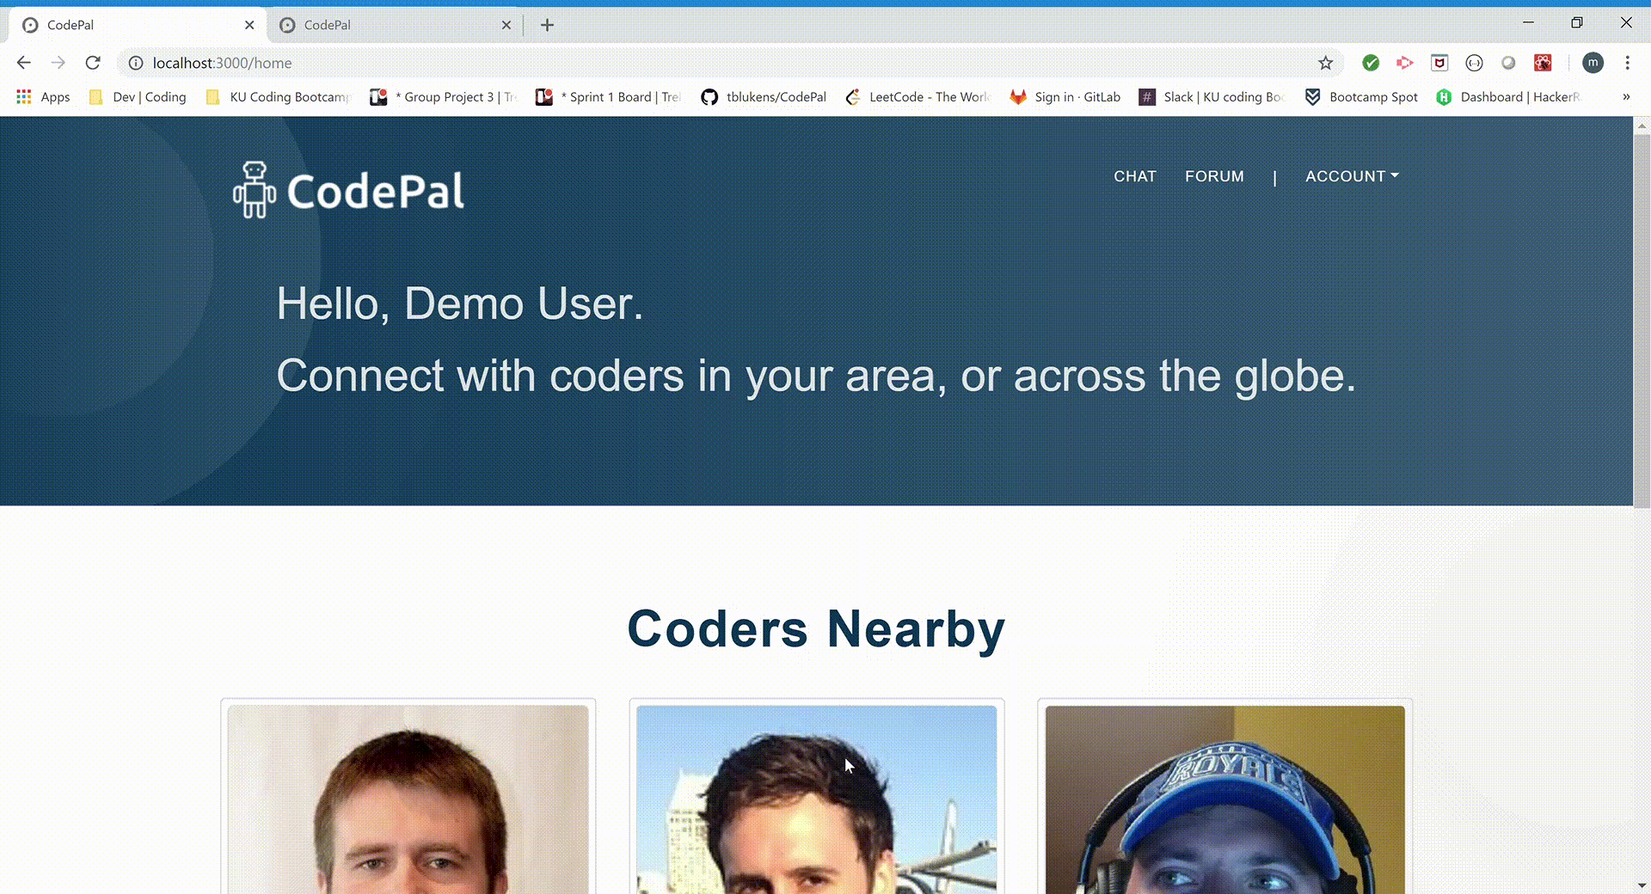This screenshot has width=1651, height=894.
Task: Open the red puzzle extension icon
Action: click(1543, 63)
